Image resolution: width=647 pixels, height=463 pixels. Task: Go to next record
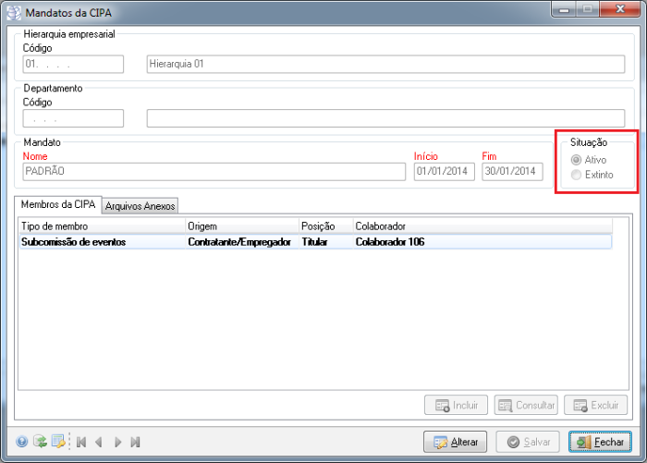(117, 442)
